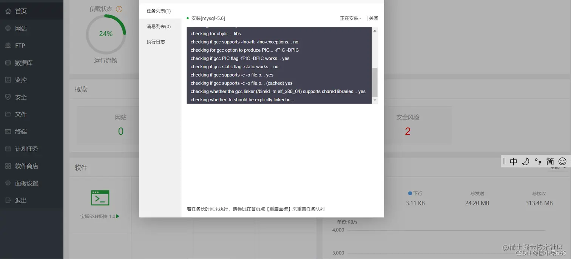The width and height of the screenshot is (571, 259).
Task: Click the FTP icon in sidebar
Action: tap(8, 46)
